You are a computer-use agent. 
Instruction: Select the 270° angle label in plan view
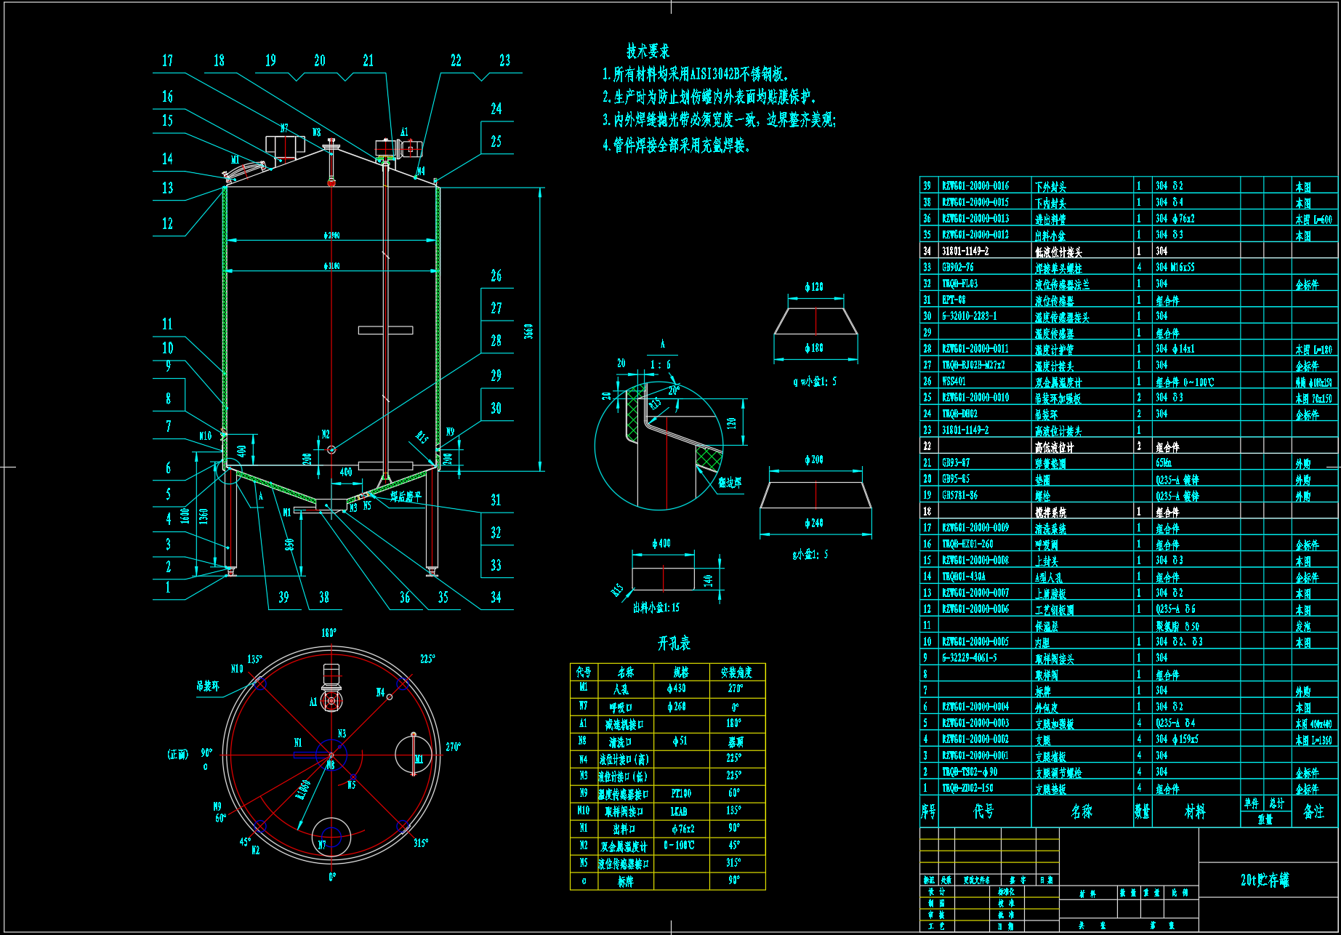coord(453,747)
